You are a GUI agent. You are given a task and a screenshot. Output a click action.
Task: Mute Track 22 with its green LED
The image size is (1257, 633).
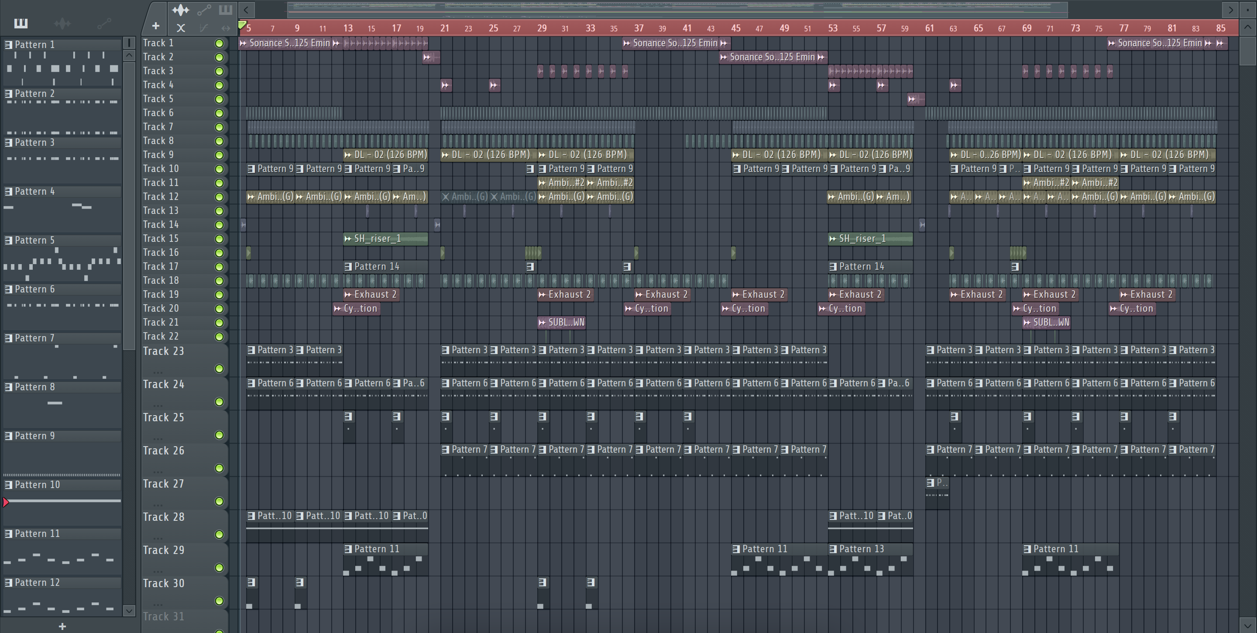pyautogui.click(x=220, y=337)
